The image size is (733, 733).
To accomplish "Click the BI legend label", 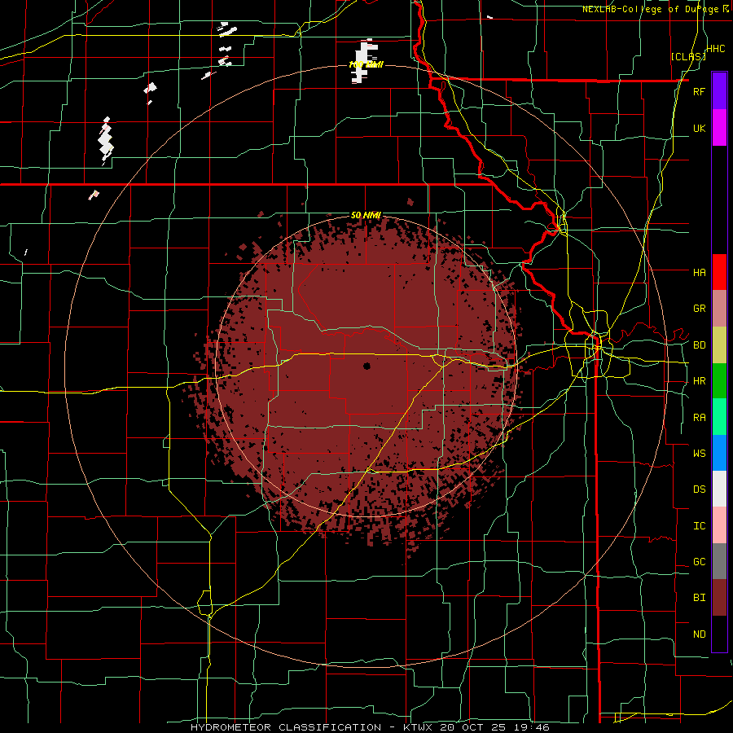I will [x=699, y=598].
